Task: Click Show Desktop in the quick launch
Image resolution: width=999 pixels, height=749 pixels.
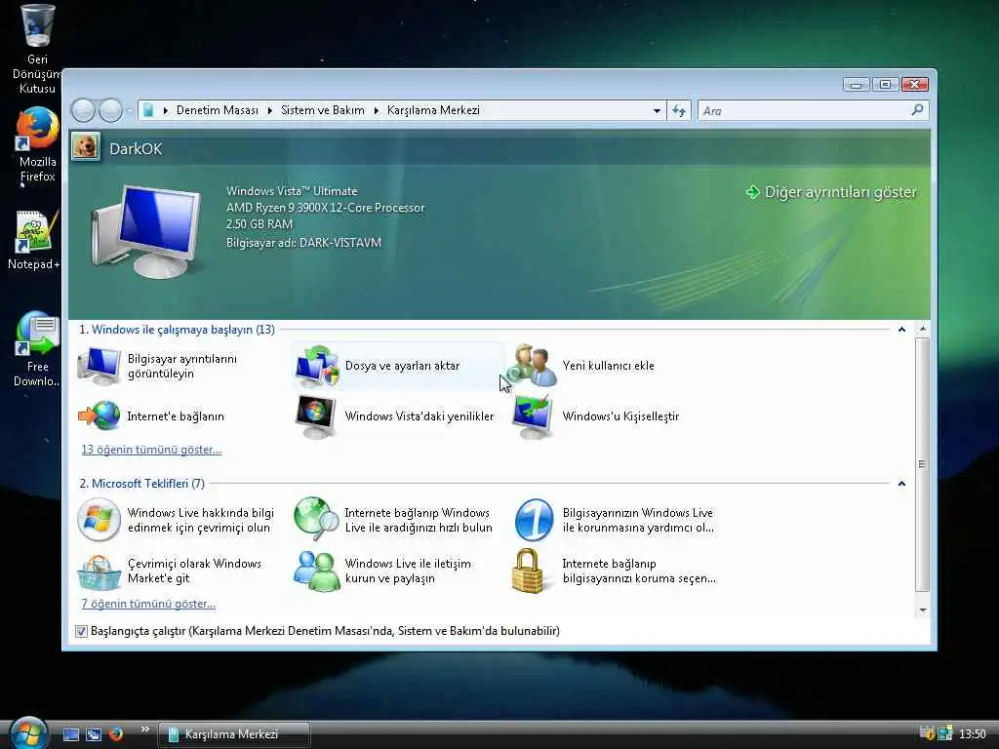Action: click(70, 734)
